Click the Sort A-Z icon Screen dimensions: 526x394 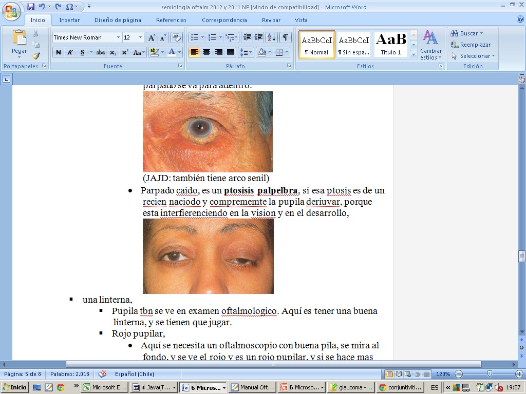(x=272, y=37)
